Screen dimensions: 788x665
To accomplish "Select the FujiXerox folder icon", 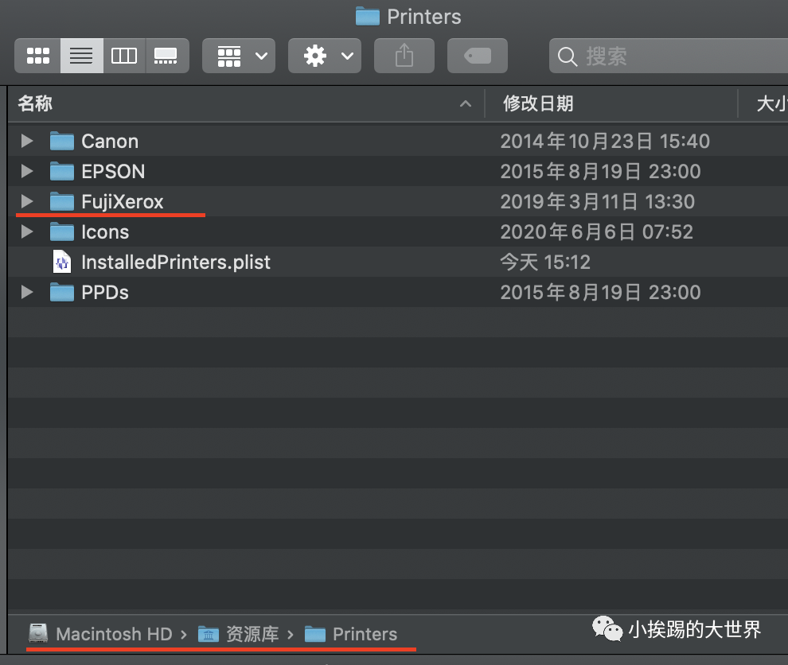I will click(62, 201).
